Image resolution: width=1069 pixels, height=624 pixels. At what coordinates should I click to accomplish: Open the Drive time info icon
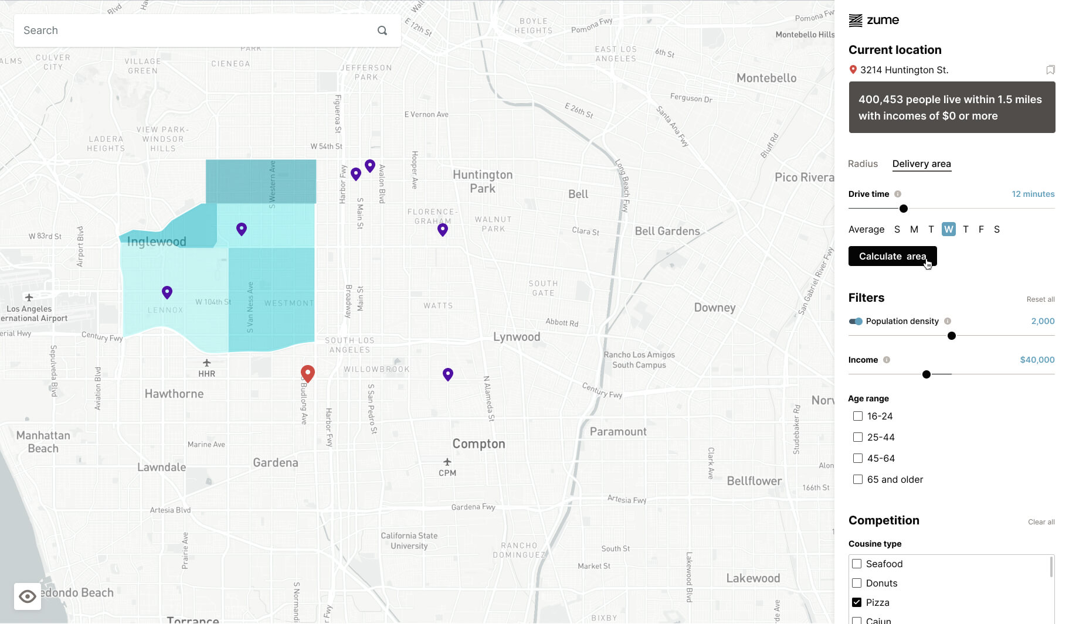tap(898, 194)
